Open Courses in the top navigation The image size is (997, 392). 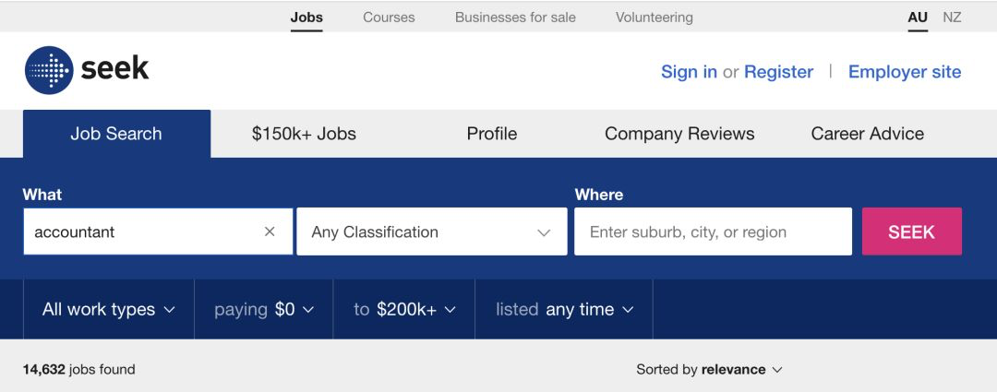click(x=389, y=17)
